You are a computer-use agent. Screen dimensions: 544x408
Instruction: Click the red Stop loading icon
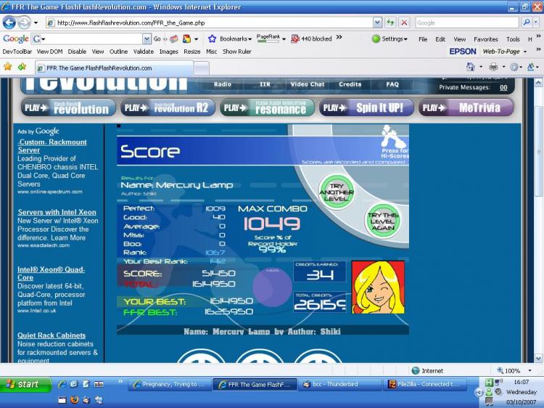point(404,23)
